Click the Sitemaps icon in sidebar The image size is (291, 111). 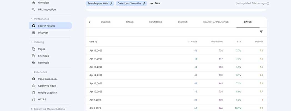click(34, 56)
